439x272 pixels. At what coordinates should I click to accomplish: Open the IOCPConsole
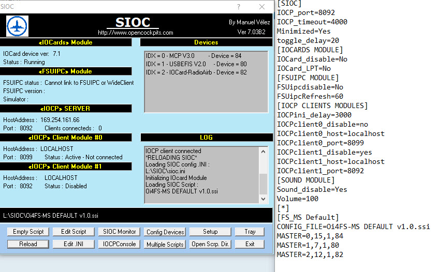(120, 244)
